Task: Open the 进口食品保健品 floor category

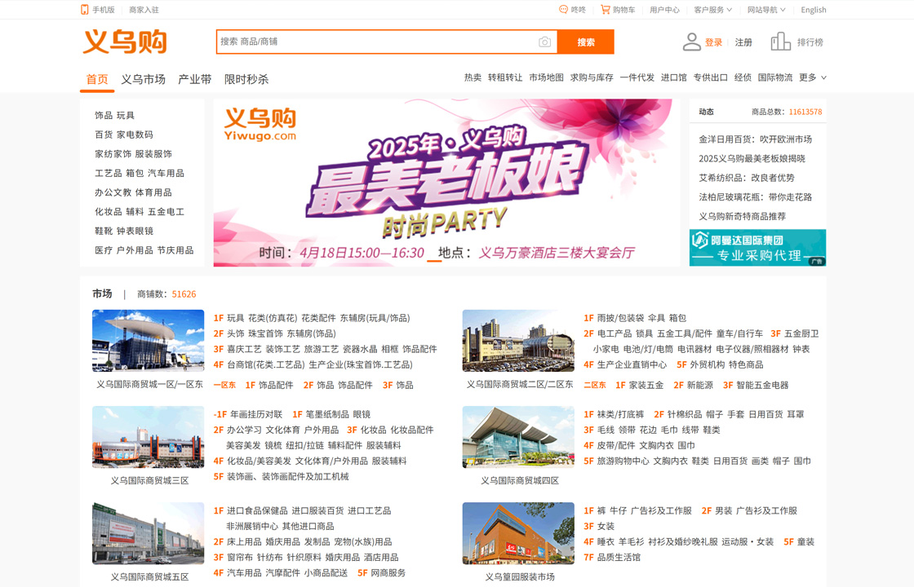Action: tap(257, 510)
